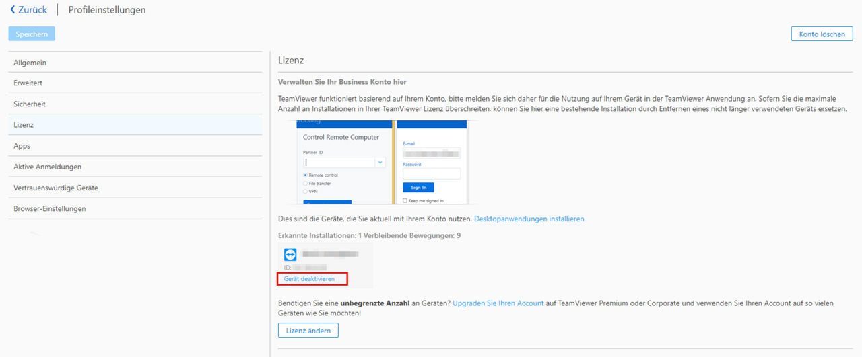
Task: Click the Speichern button
Action: click(x=32, y=34)
